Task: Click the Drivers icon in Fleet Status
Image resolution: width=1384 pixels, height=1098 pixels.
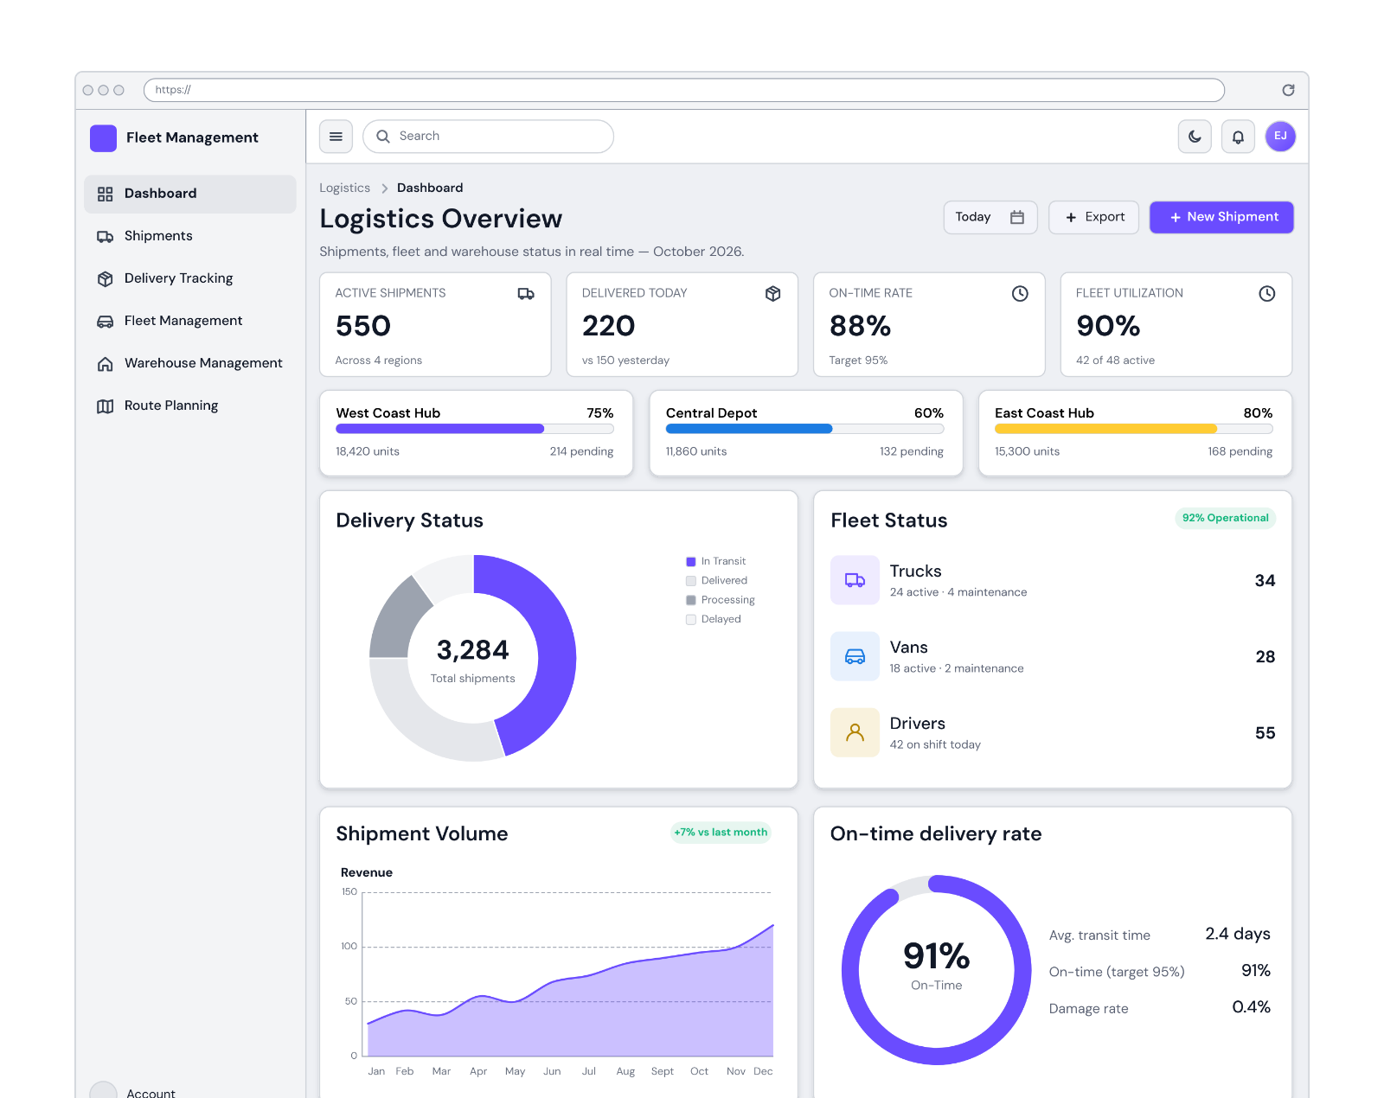Action: [x=855, y=732]
